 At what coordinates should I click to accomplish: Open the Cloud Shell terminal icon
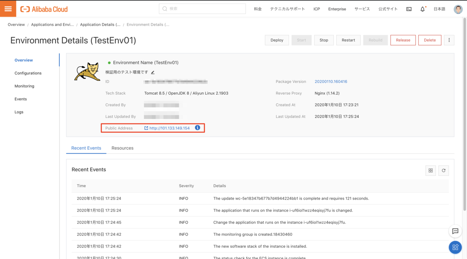(409, 9)
